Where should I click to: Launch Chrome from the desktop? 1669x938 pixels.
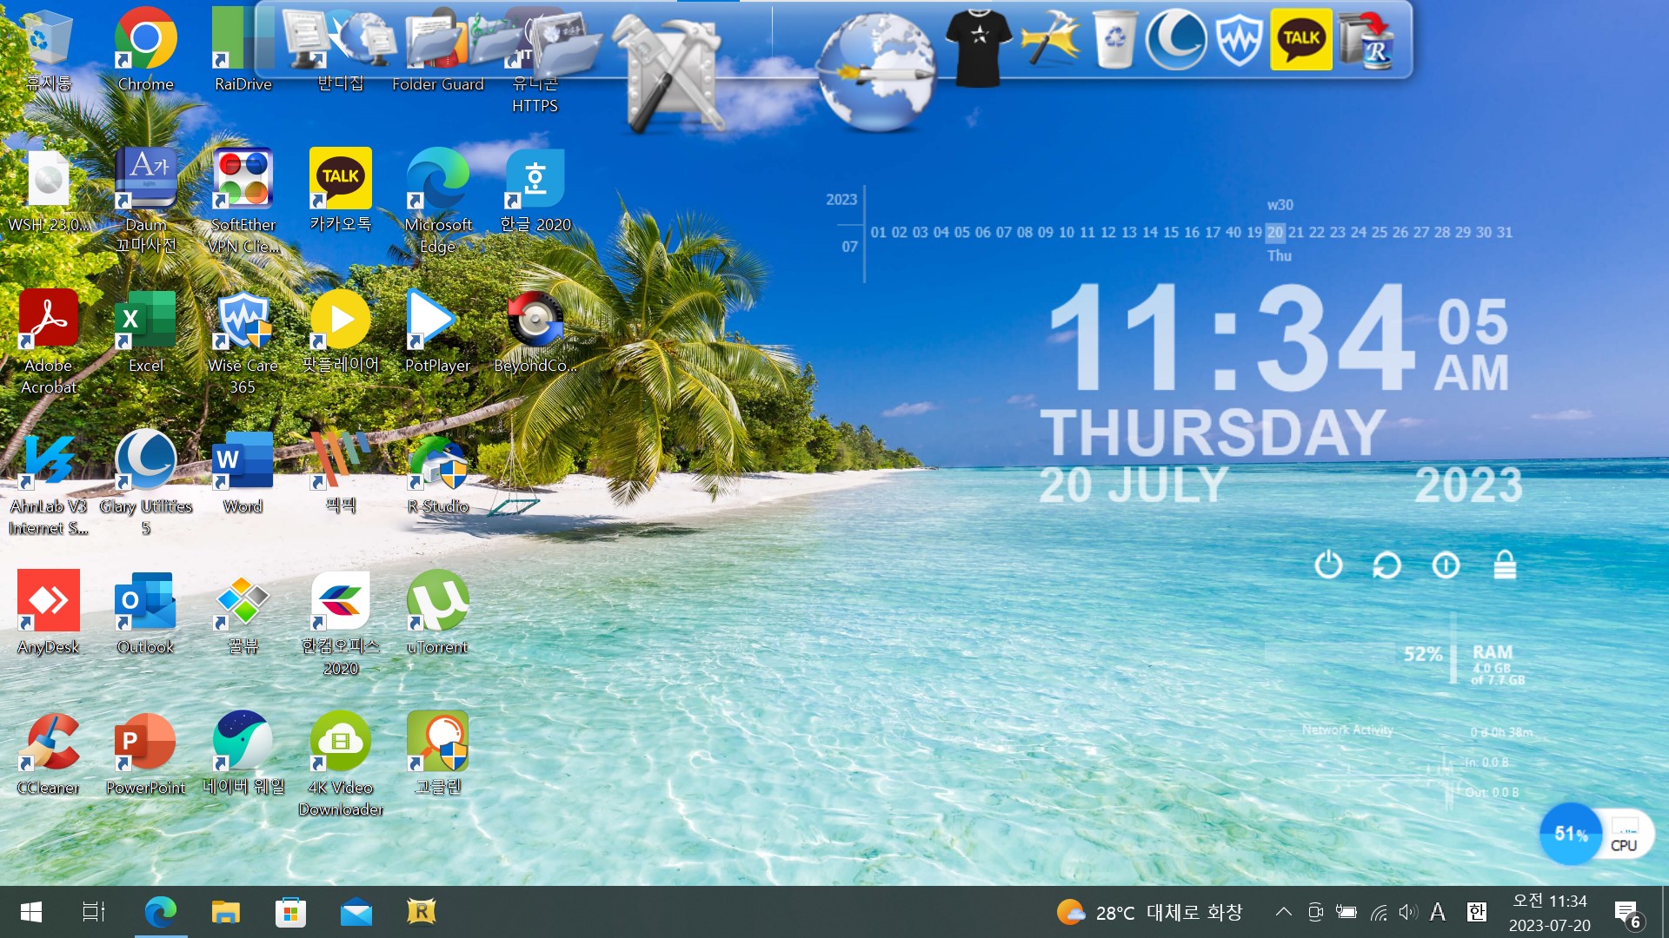[x=145, y=39]
